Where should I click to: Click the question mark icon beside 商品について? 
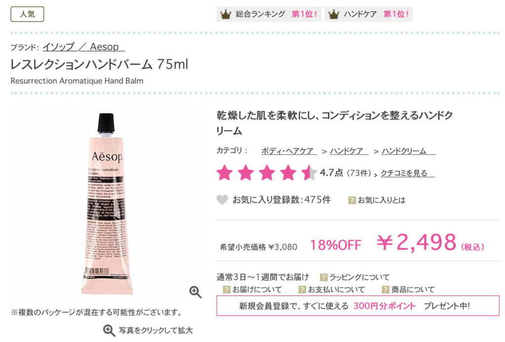(385, 290)
